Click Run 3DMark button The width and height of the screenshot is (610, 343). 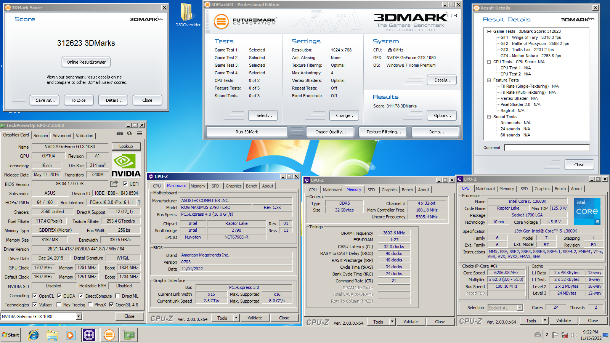tap(247, 132)
